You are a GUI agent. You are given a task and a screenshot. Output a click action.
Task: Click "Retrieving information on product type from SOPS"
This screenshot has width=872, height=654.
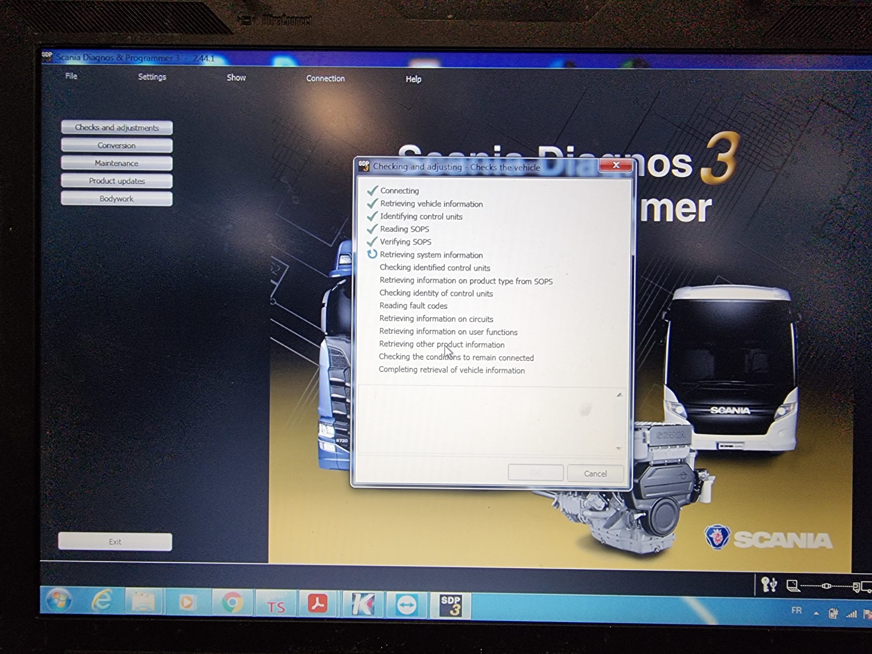tap(466, 281)
